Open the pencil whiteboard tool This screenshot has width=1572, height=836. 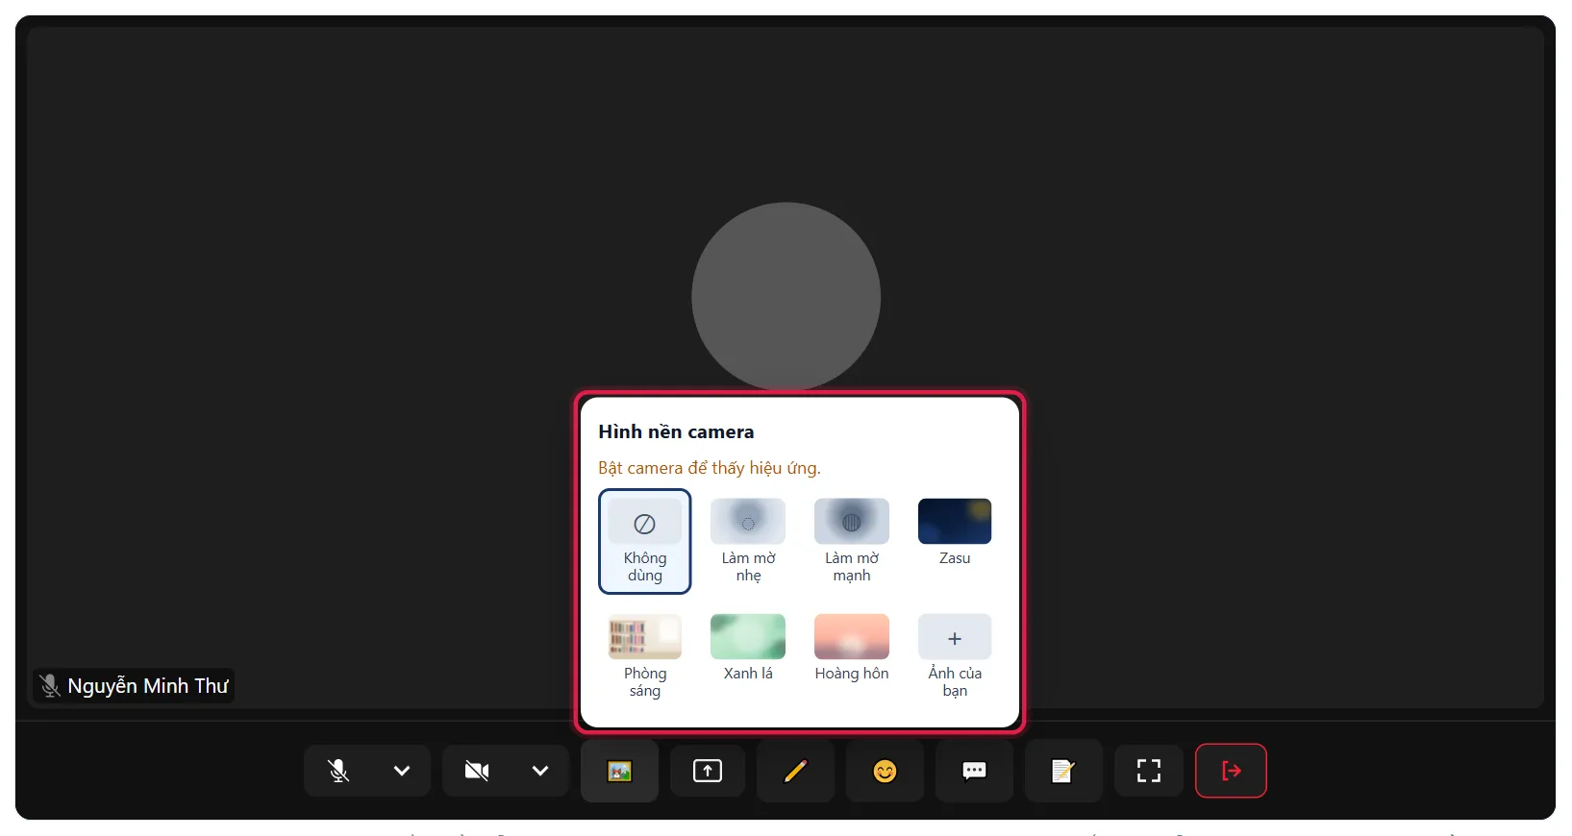[795, 771]
